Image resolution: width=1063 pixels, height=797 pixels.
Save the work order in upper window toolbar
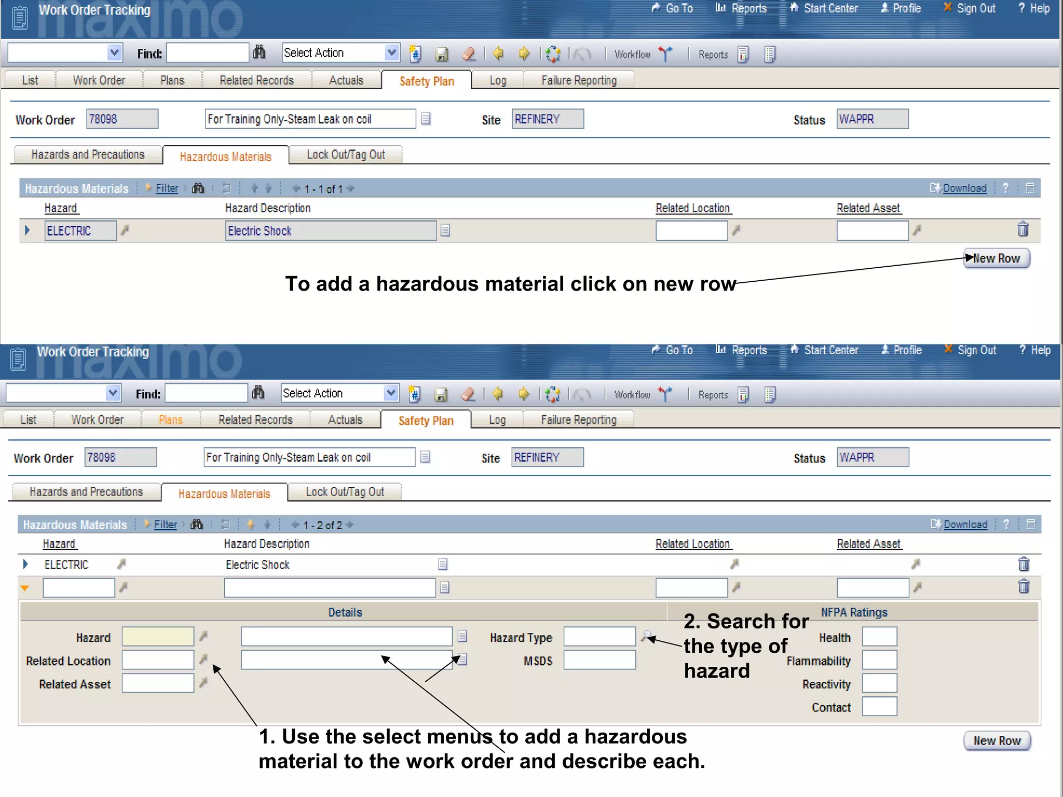(441, 54)
